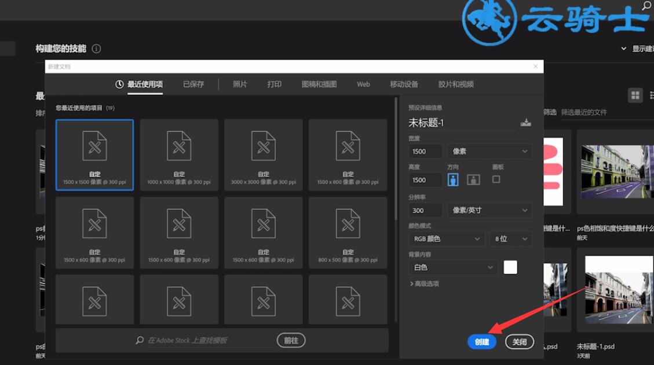This screenshot has width=654, height=365.
Task: Click the 构建您的技能 heading
Action: coord(61,49)
